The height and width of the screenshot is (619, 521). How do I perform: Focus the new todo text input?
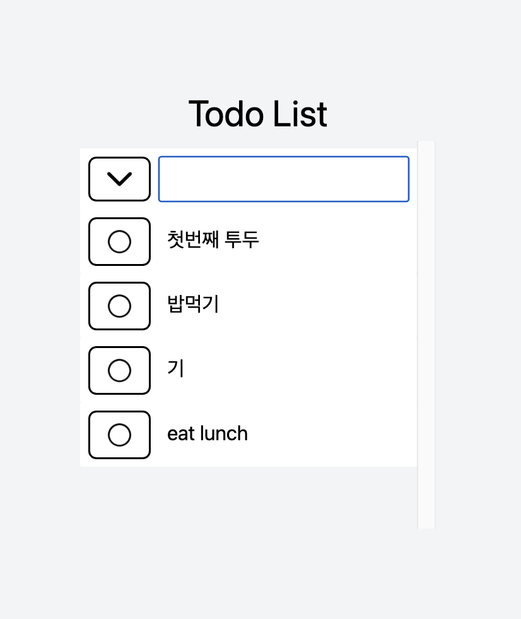tap(284, 179)
